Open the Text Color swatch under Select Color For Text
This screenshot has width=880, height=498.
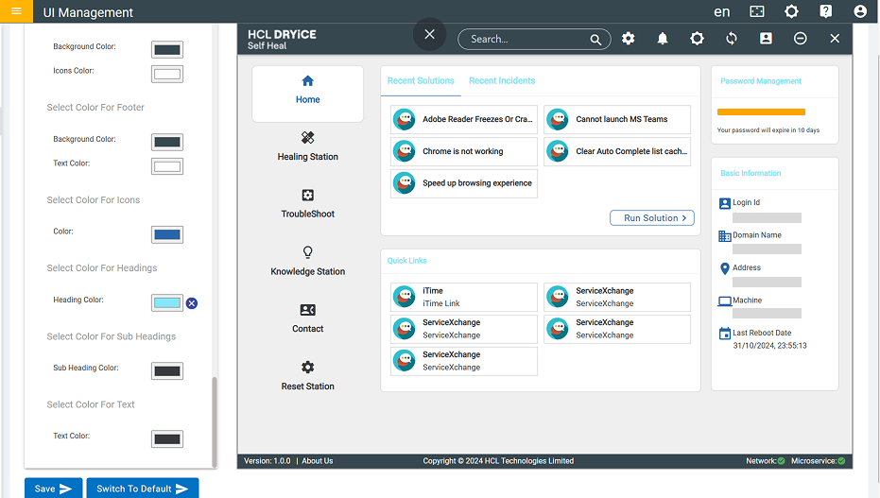click(167, 439)
